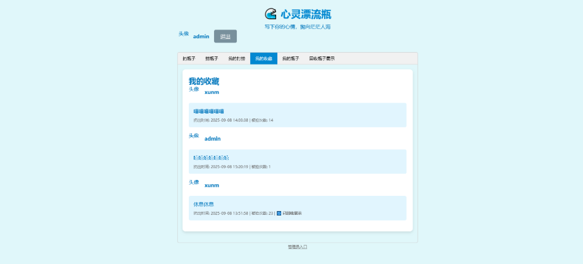Click the subtitle 写下你的心情，抛向茫茫人海
The image size is (583, 264).
coord(298,27)
